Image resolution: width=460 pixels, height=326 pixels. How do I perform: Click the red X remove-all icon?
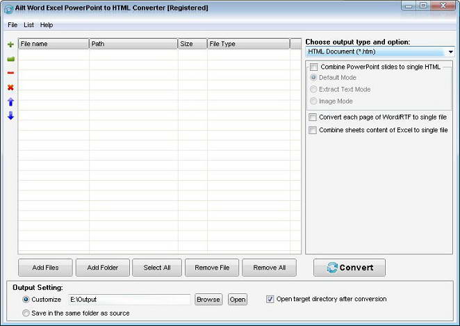tap(10, 87)
